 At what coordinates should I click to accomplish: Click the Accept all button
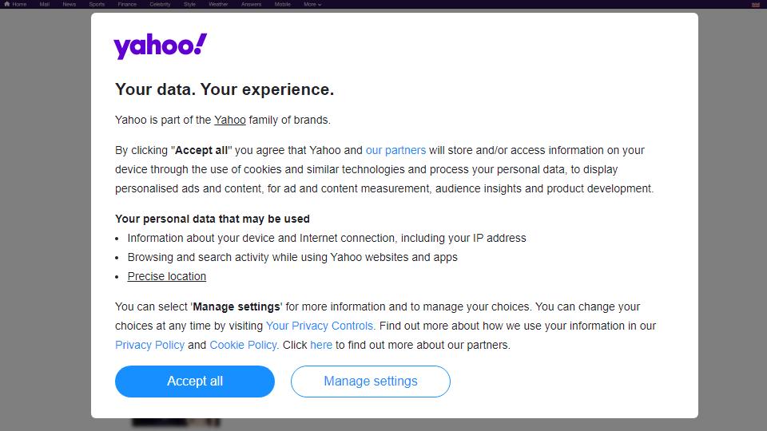(x=195, y=382)
